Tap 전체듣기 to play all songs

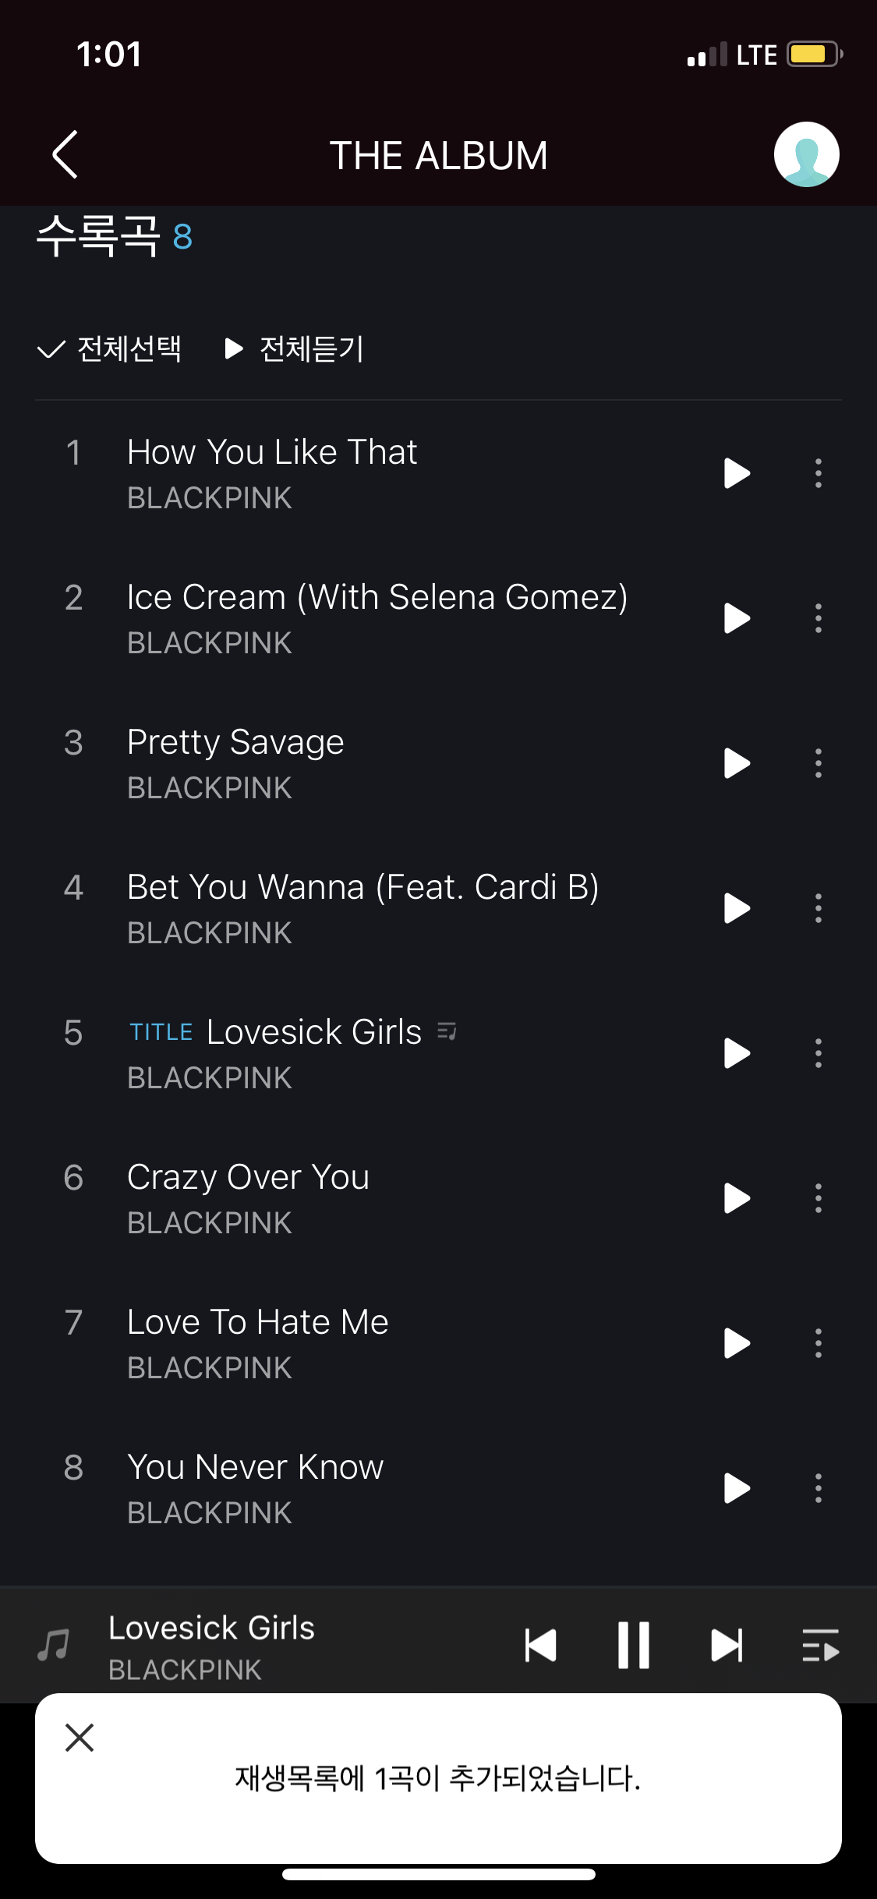(x=295, y=348)
